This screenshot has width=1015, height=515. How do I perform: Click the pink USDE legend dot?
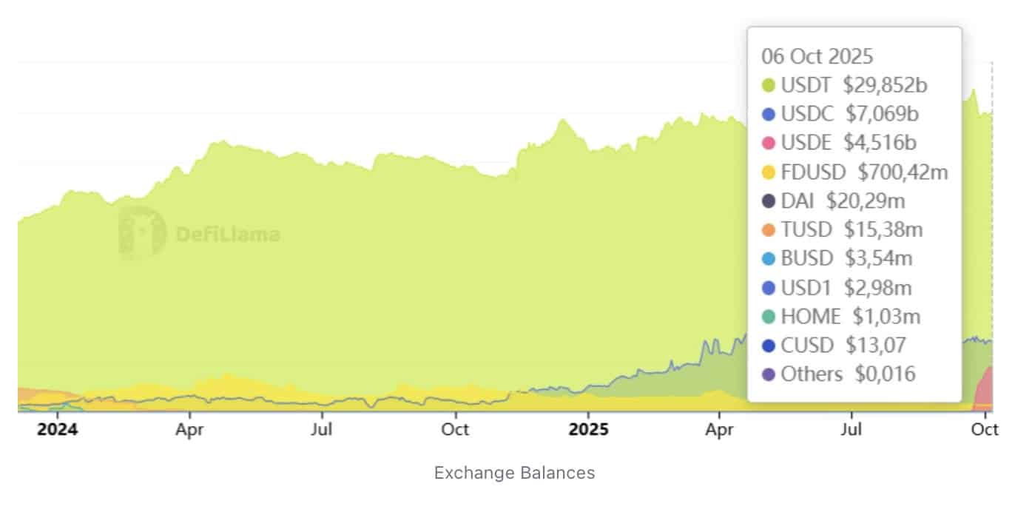[768, 143]
